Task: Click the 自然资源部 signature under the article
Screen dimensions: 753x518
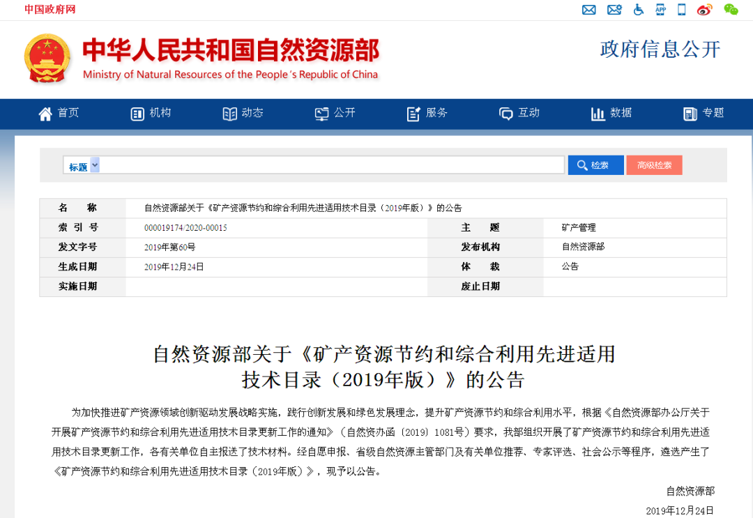Action: pyautogui.click(x=690, y=491)
